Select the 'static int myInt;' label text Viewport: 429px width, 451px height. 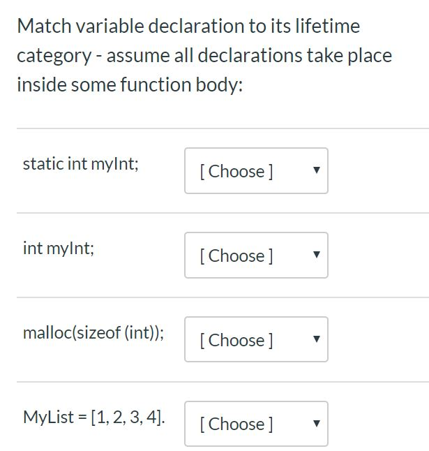point(81,164)
